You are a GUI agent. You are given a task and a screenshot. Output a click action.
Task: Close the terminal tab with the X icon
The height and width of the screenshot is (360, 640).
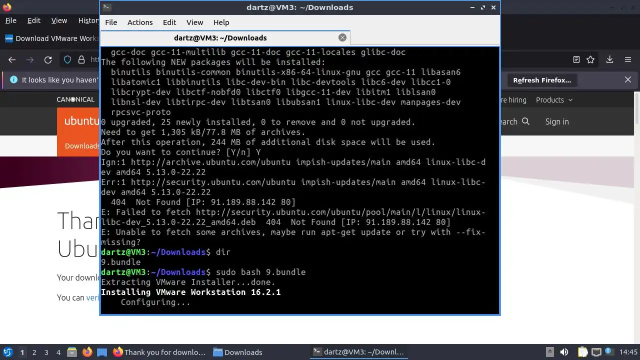[x=342, y=37]
